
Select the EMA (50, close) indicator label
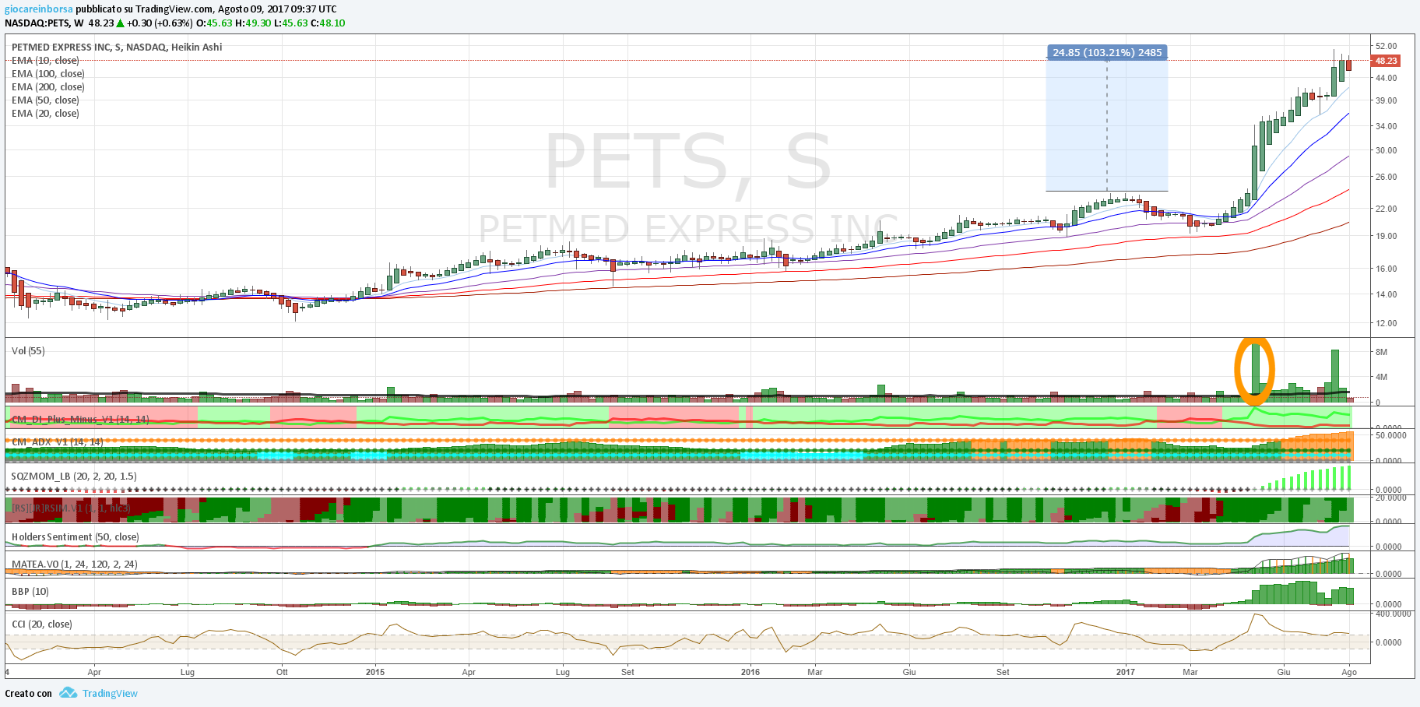pyautogui.click(x=45, y=100)
